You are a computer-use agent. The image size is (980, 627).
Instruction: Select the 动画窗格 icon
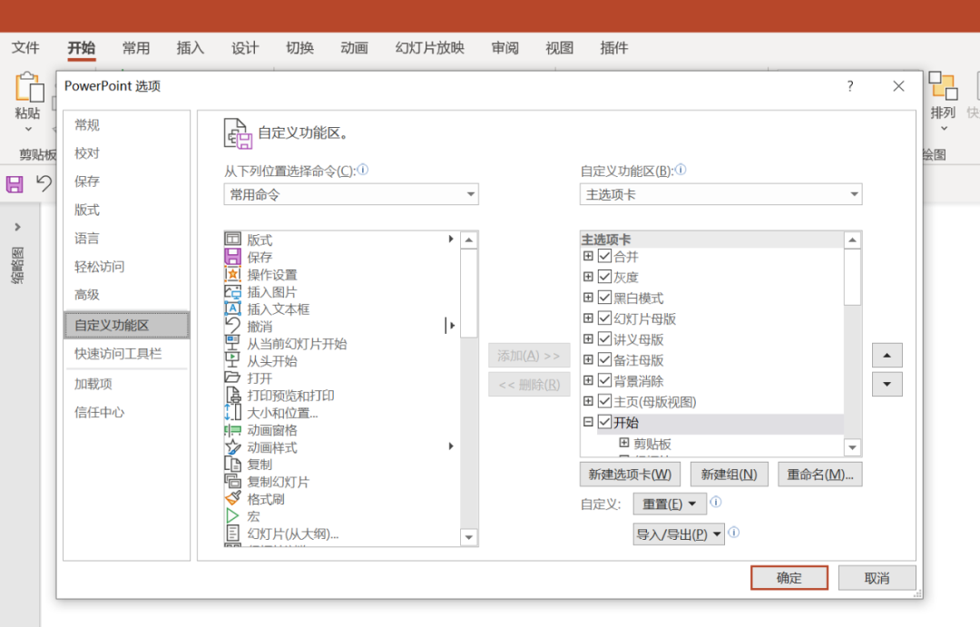point(232,430)
